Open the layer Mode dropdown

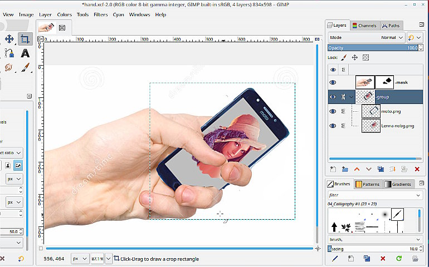[x=367, y=37]
